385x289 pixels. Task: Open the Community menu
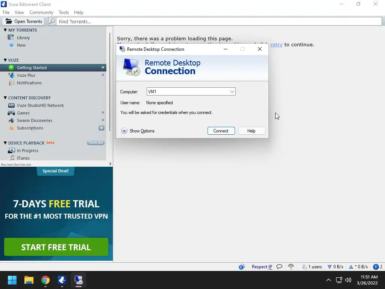coord(41,12)
